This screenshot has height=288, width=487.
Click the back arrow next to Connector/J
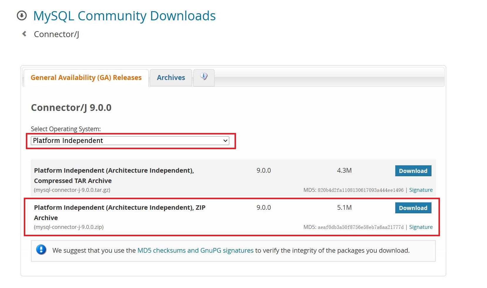(24, 34)
